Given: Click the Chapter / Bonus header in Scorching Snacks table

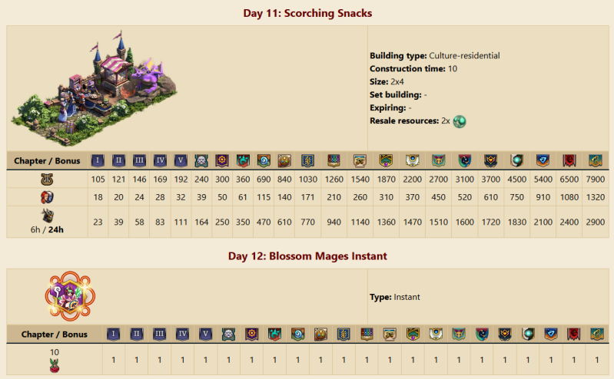Looking at the screenshot, I should tap(47, 161).
